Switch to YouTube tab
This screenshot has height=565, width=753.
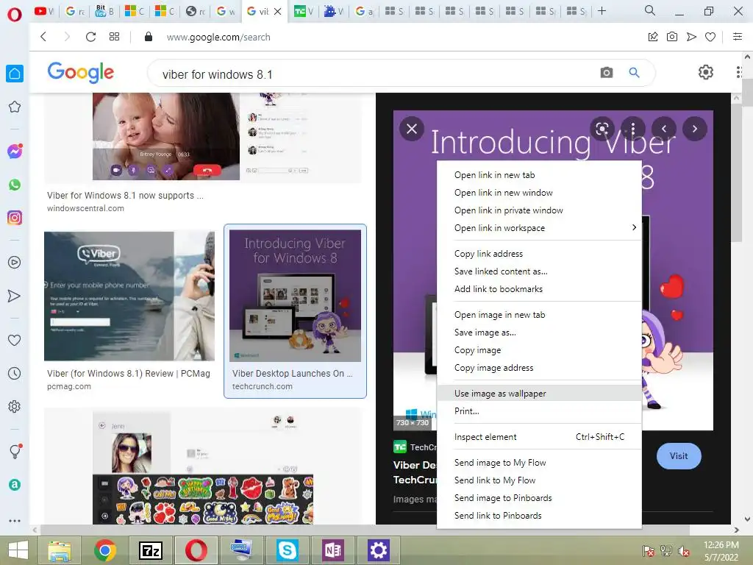click(45, 11)
